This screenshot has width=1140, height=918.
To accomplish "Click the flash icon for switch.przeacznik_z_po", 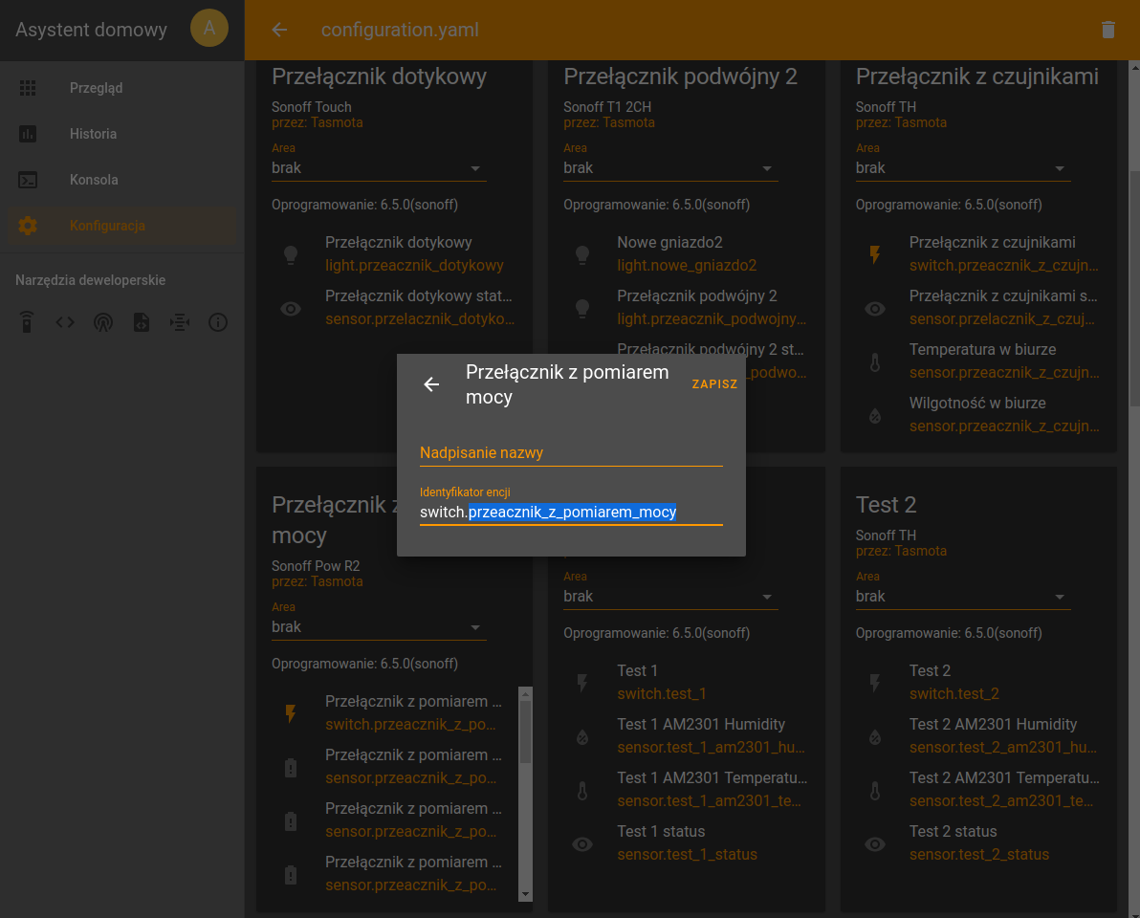I will click(x=291, y=713).
